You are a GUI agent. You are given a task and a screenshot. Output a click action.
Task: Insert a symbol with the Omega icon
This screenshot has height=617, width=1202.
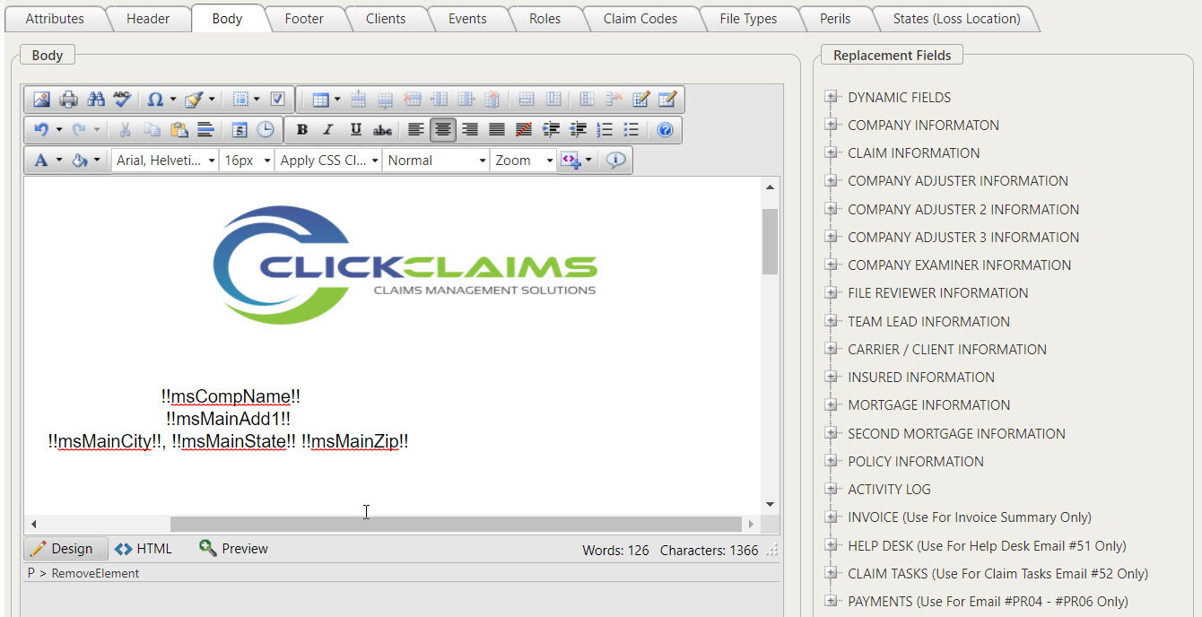(155, 100)
